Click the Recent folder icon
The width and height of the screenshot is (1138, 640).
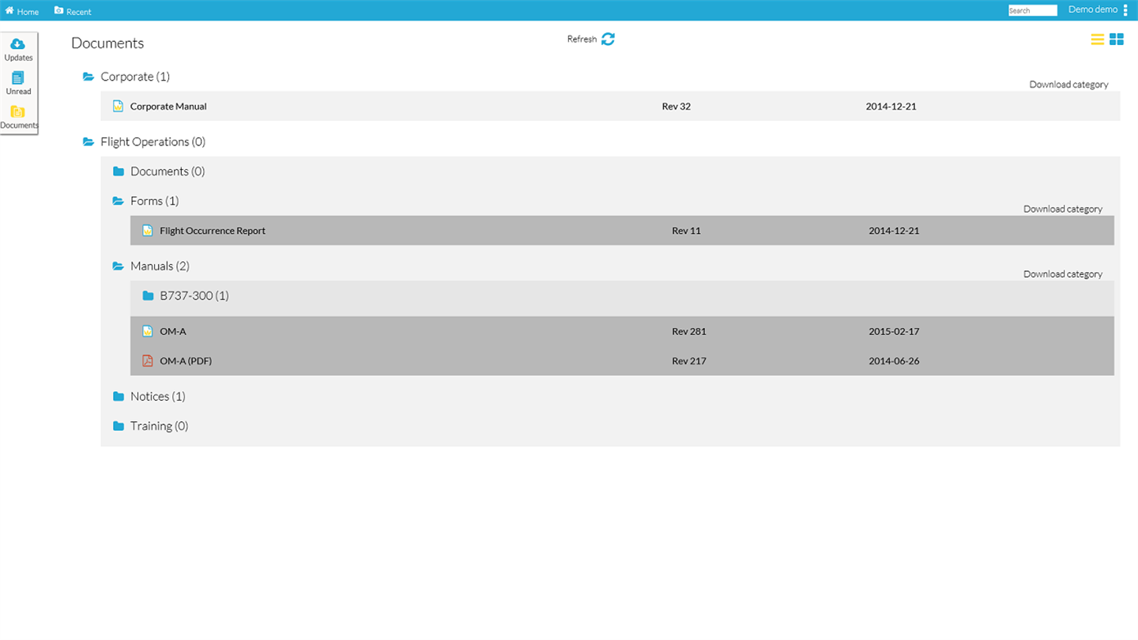pyautogui.click(x=58, y=10)
